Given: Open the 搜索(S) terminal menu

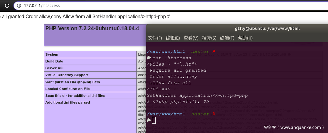Looking at the screenshot, I should click(x=209, y=38).
